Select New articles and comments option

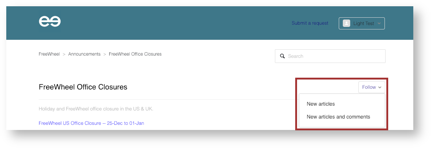tap(338, 117)
